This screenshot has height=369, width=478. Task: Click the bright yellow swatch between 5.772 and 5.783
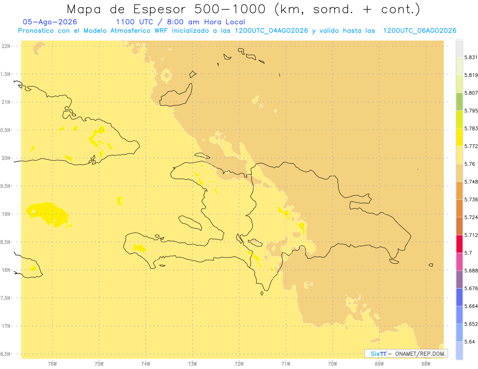[x=459, y=137]
